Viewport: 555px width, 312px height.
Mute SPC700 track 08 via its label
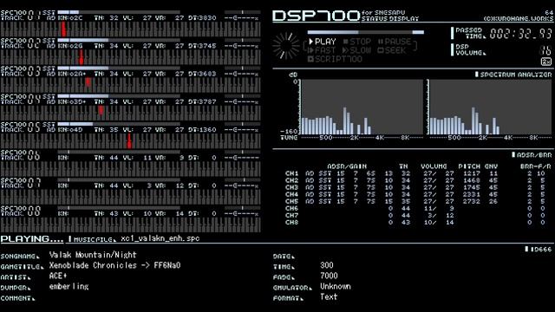(21, 211)
